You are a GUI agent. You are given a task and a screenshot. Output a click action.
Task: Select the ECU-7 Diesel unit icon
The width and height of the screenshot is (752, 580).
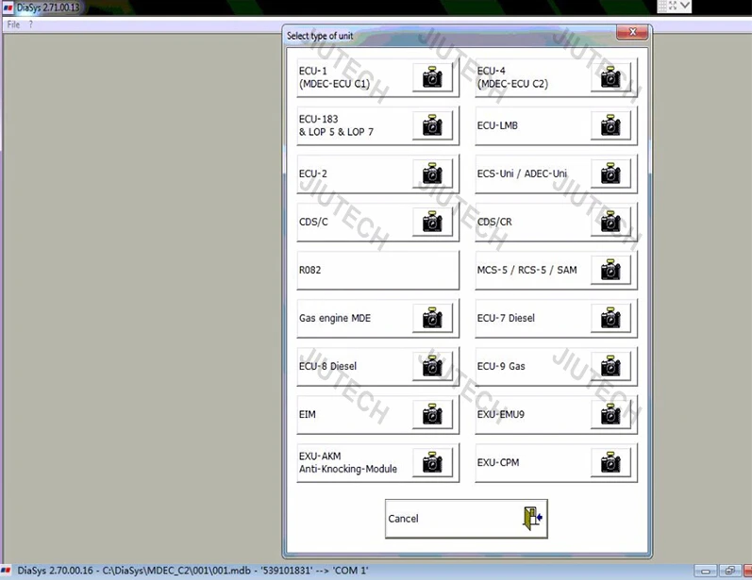[x=610, y=319]
